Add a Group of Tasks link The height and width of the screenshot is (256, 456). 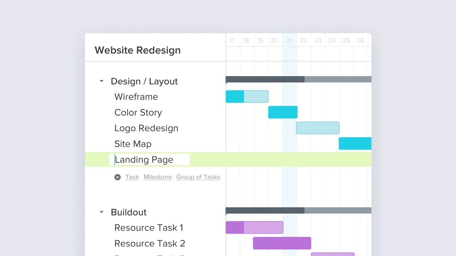tap(198, 177)
